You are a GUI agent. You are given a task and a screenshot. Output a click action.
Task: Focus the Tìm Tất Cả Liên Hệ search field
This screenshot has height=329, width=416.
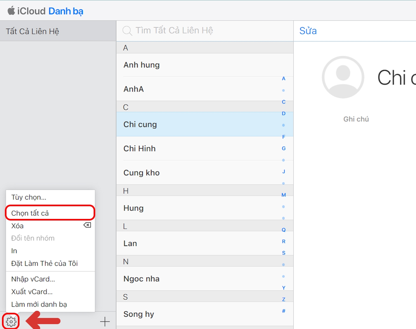205,31
